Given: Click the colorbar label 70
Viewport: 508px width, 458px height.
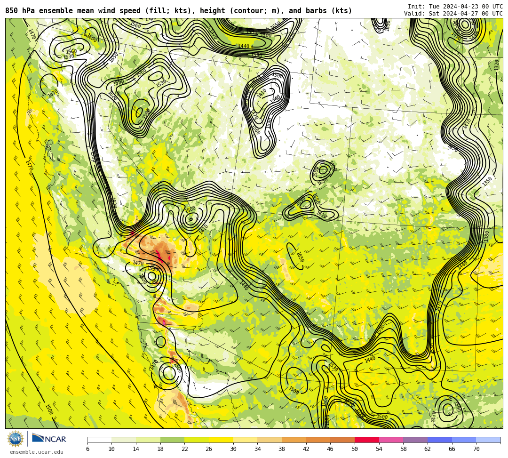Looking at the screenshot, I should coord(476,449).
